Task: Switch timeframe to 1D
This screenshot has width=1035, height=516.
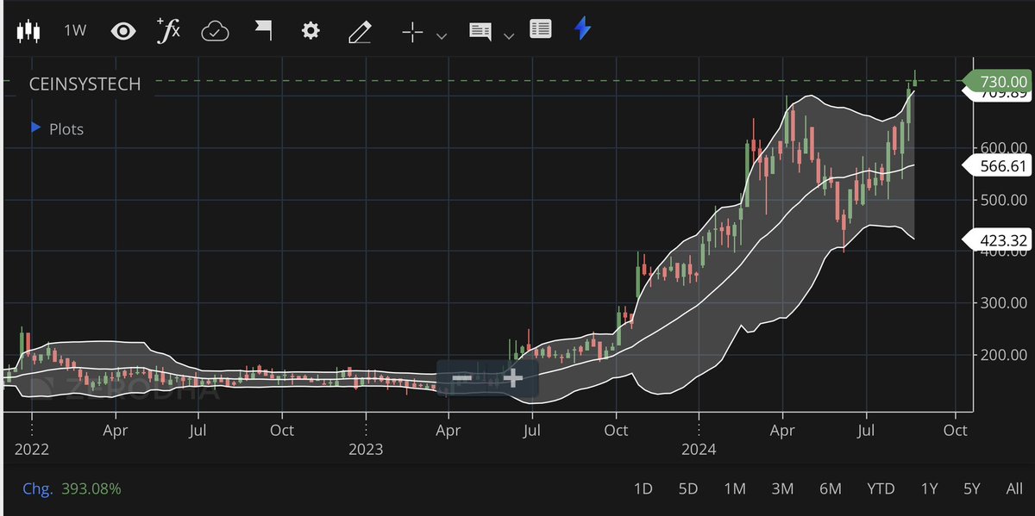Action: [x=643, y=488]
